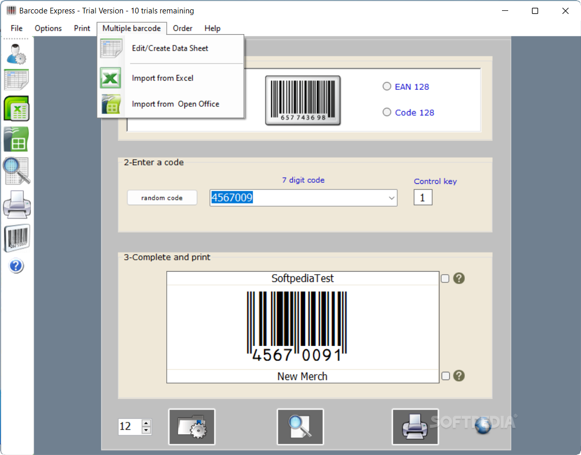The height and width of the screenshot is (455, 581).
Task: Expand the 7 digit code dropdown arrow
Action: click(x=391, y=198)
